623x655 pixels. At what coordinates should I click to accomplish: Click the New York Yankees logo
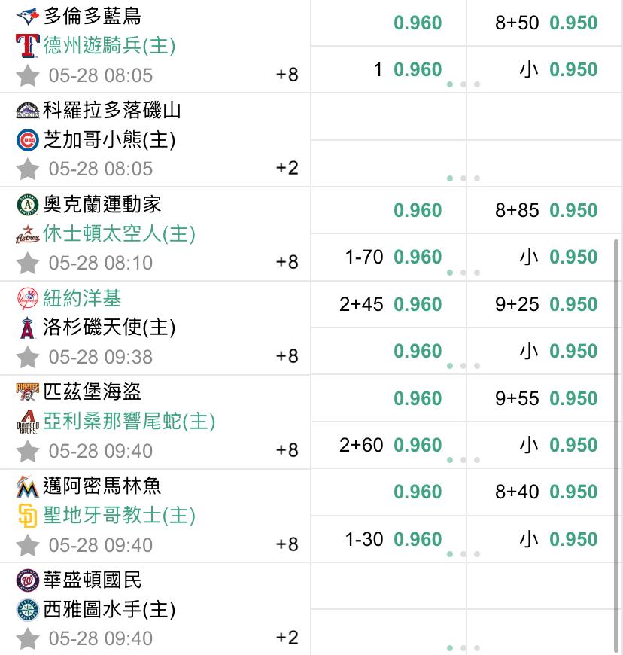(28, 298)
